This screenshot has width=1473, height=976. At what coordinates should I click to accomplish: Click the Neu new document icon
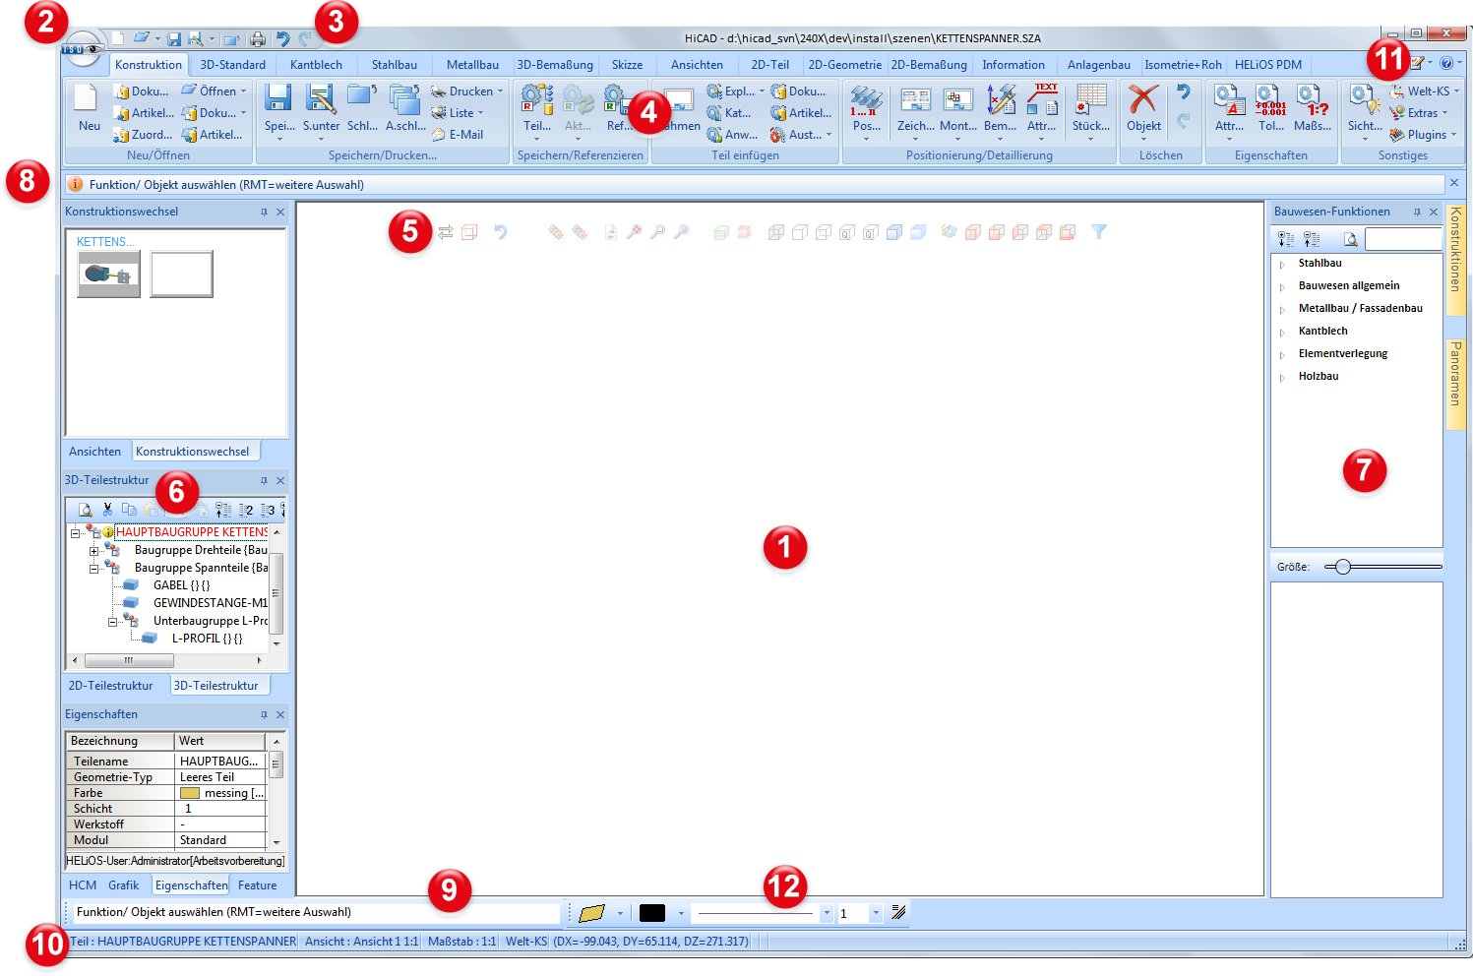point(89,98)
